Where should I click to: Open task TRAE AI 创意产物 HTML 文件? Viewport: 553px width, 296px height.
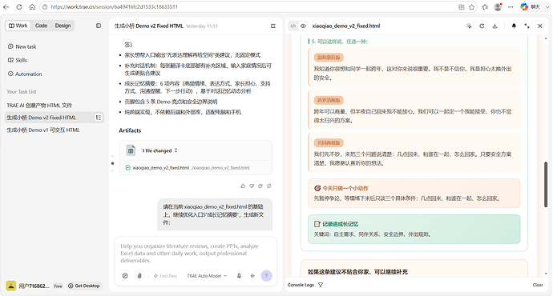[x=39, y=106]
